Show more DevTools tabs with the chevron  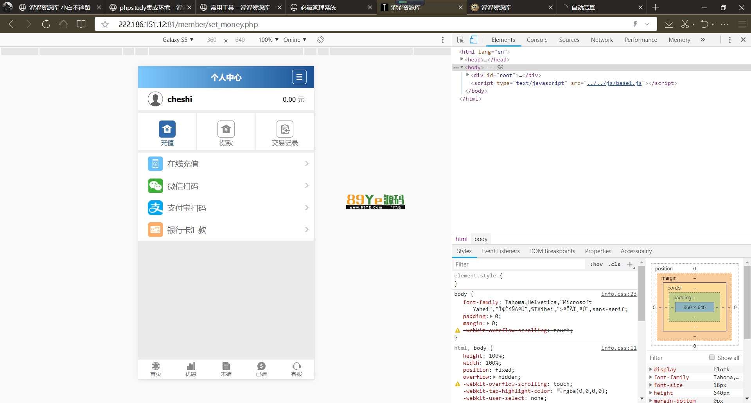click(703, 40)
